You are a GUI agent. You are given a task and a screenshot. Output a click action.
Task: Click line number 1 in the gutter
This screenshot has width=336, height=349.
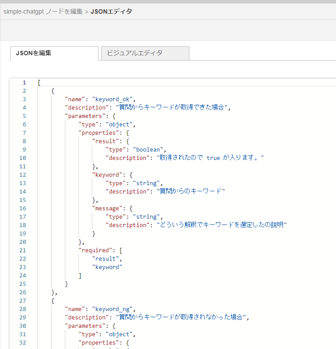[x=24, y=83]
